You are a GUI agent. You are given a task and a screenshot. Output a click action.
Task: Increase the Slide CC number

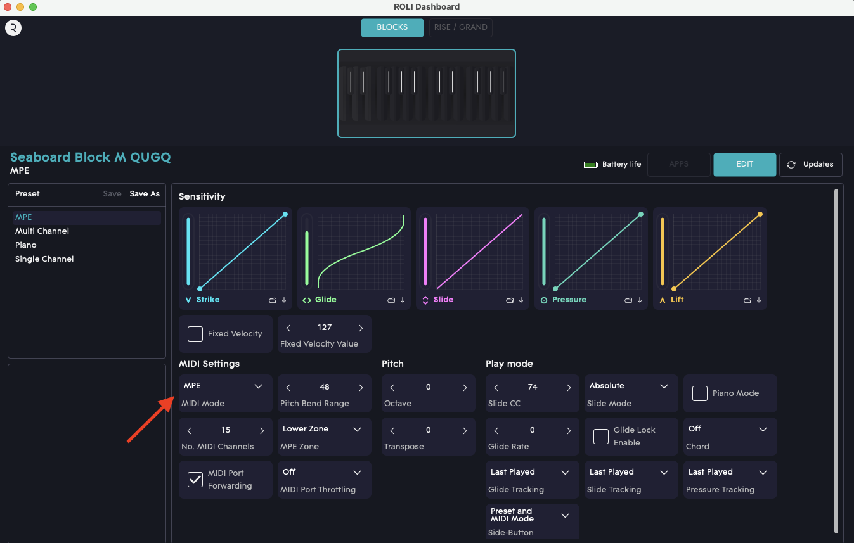pyautogui.click(x=569, y=388)
